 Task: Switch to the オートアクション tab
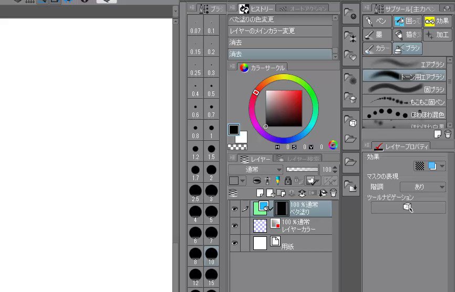click(303, 9)
